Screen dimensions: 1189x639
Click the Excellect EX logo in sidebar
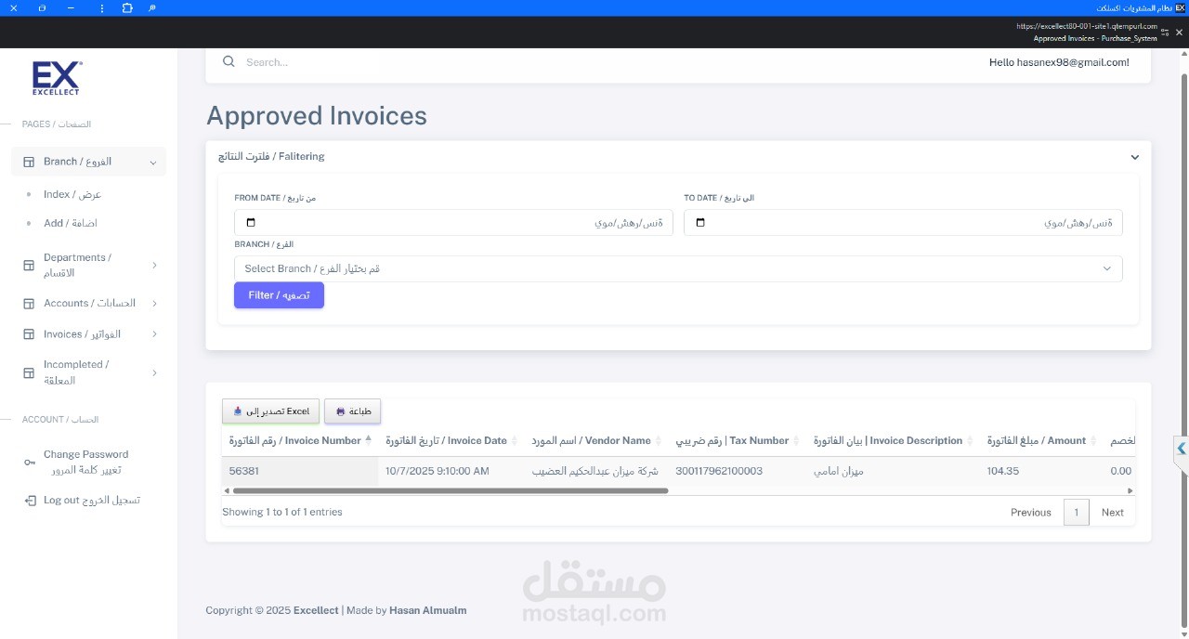pos(57,78)
